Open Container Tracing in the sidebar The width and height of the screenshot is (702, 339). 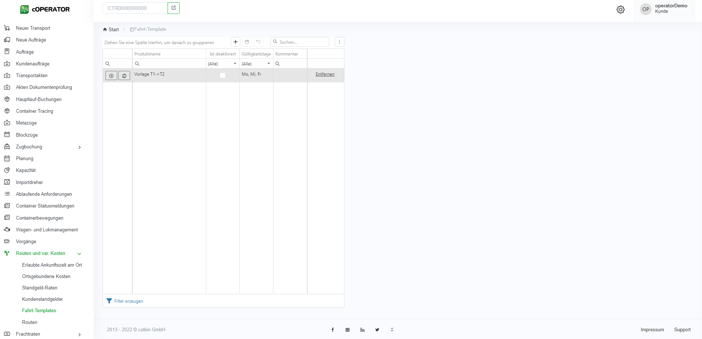point(35,111)
